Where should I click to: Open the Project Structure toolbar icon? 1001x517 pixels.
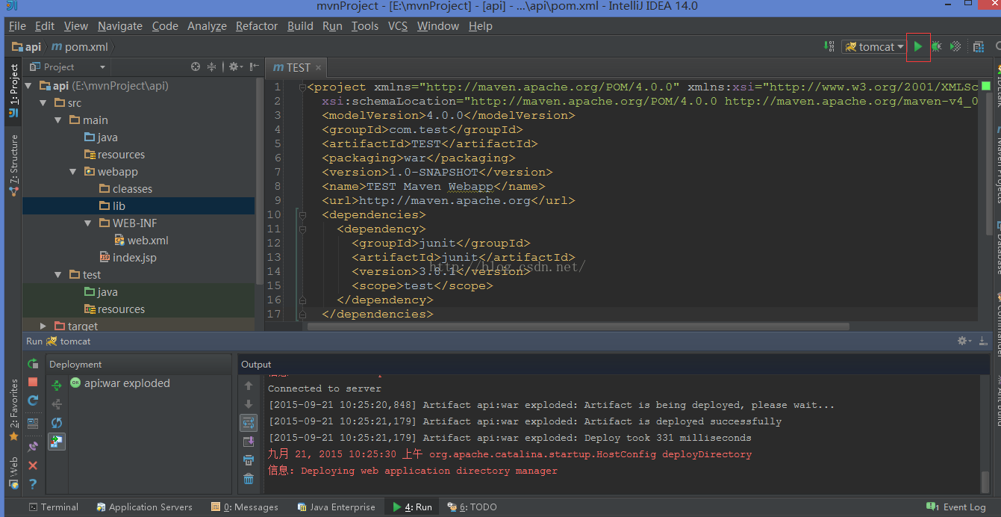click(x=979, y=46)
